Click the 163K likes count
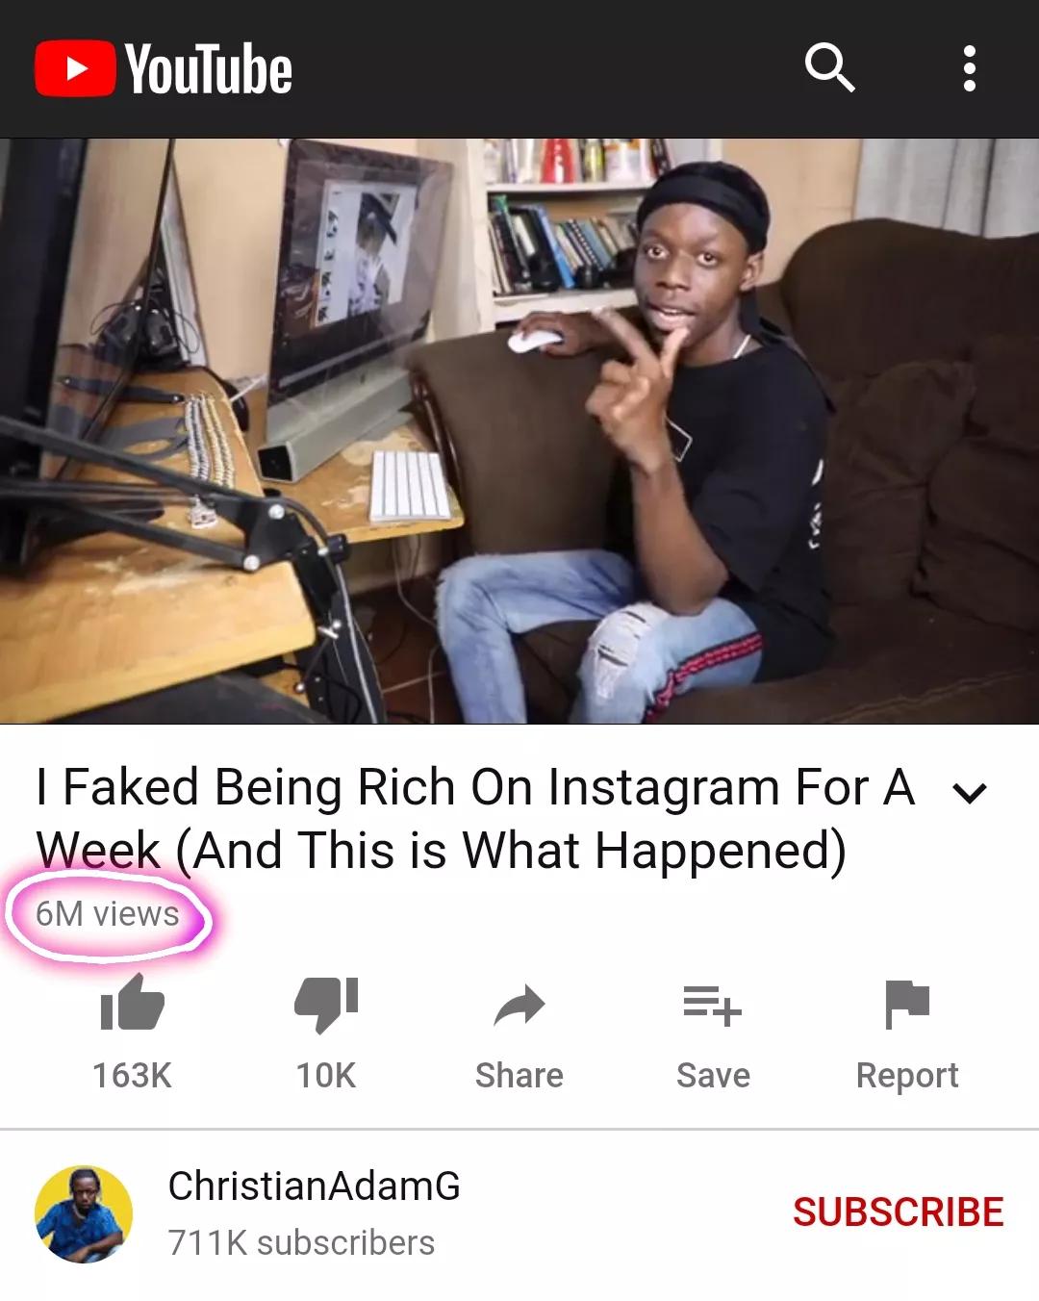 click(x=133, y=1075)
